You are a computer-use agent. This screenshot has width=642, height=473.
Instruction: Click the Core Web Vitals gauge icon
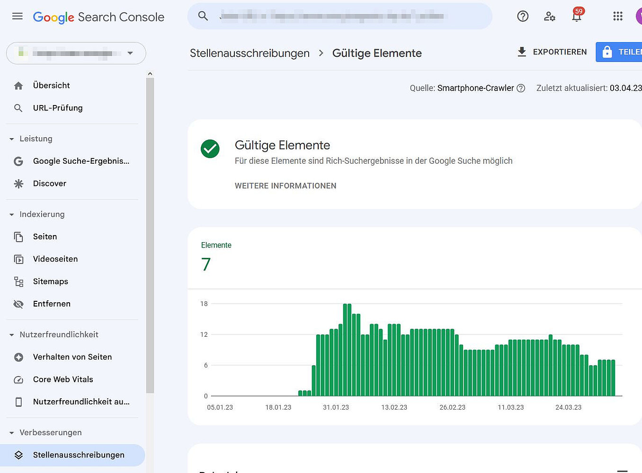tap(18, 380)
